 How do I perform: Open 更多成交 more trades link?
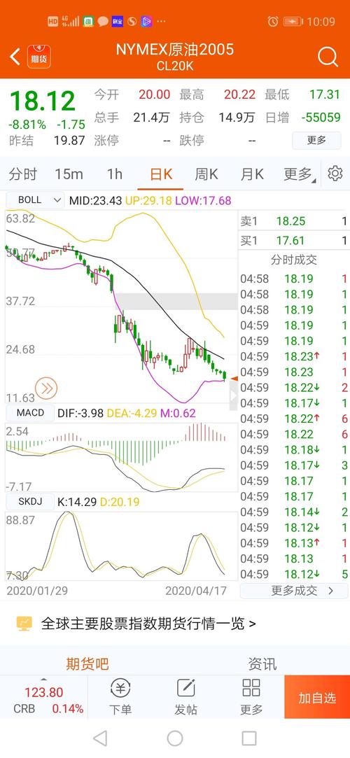[294, 590]
